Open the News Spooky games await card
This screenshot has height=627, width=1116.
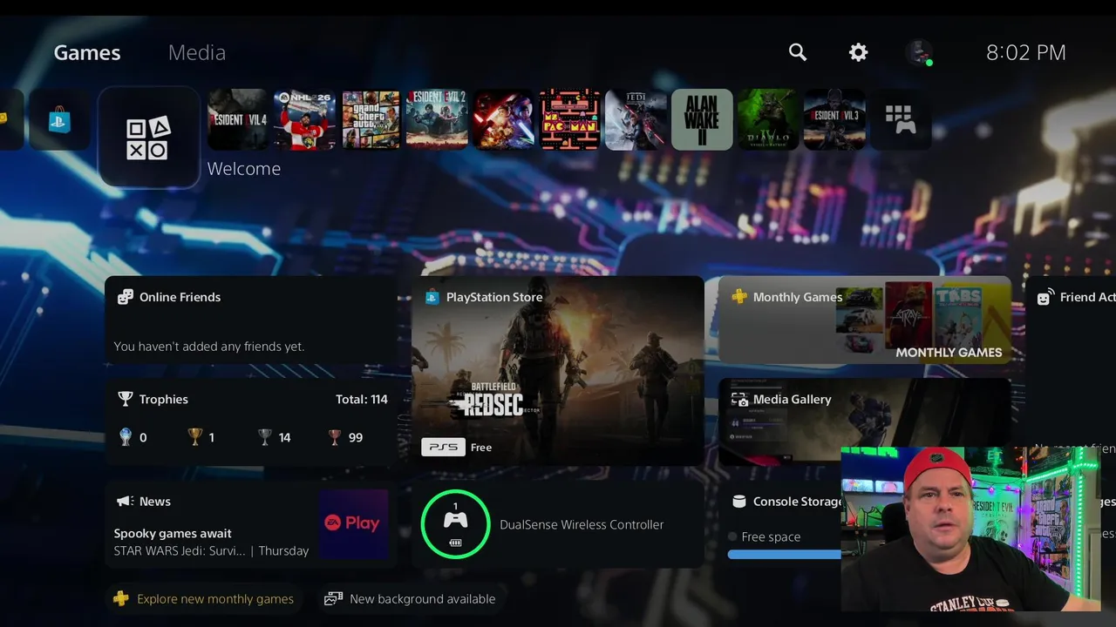[251, 524]
